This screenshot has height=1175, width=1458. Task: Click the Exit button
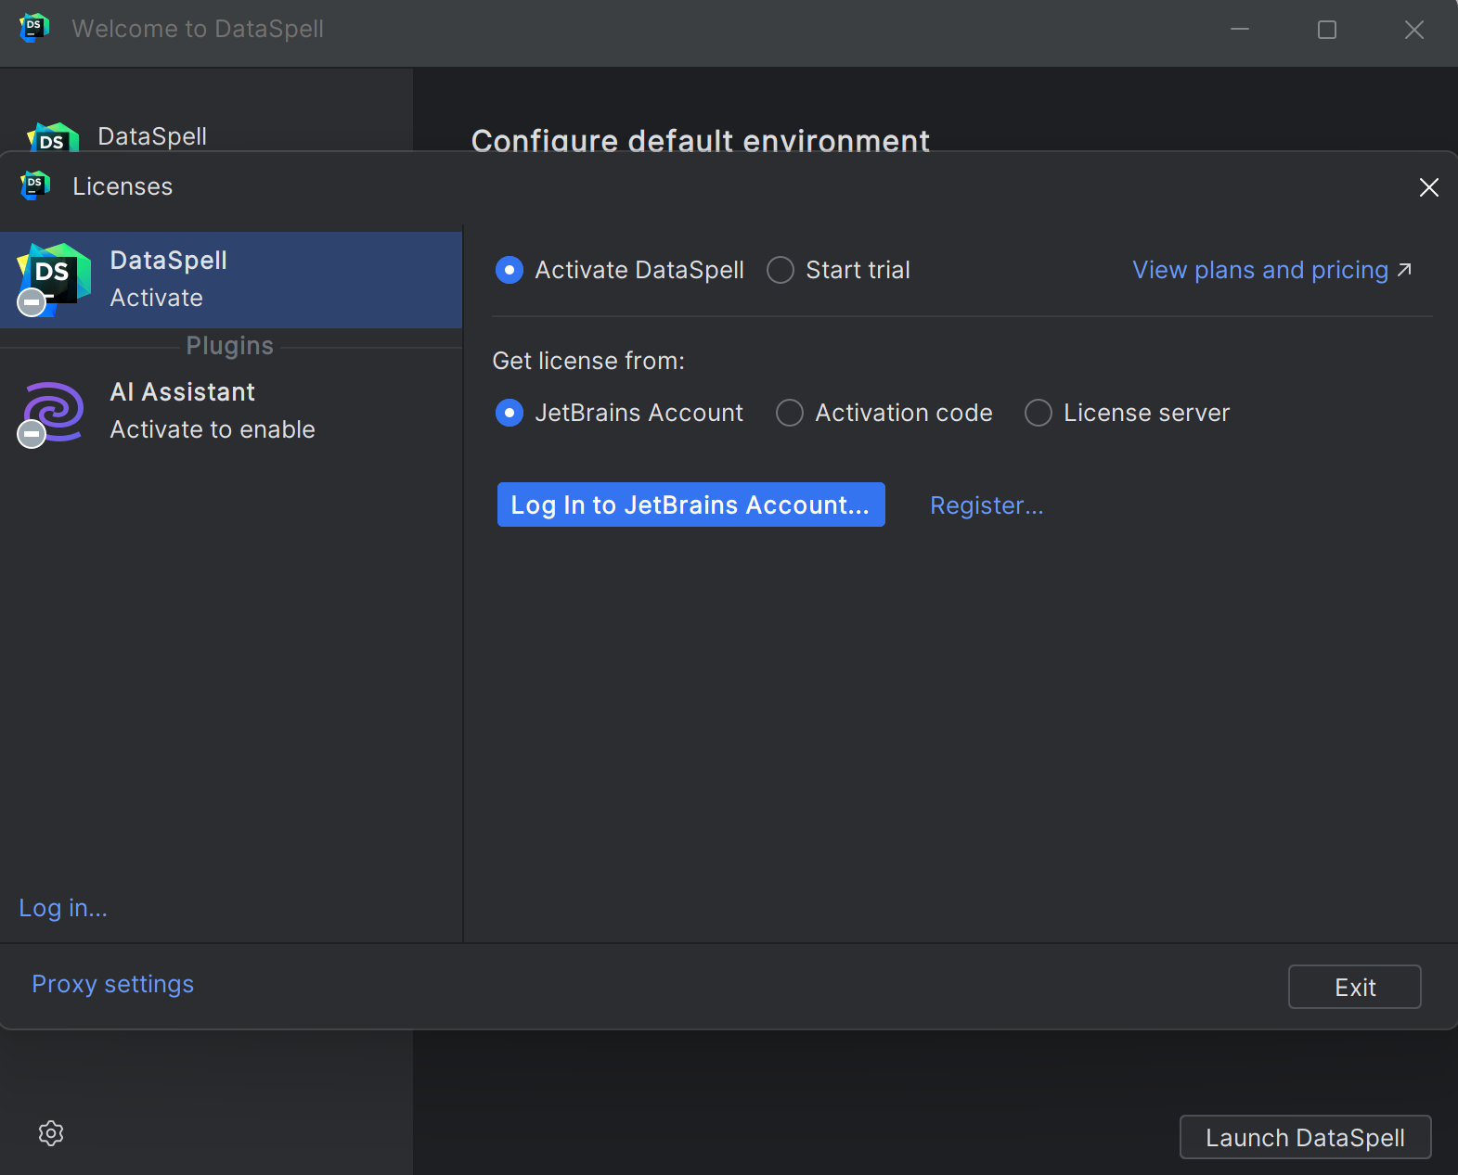pyautogui.click(x=1354, y=987)
